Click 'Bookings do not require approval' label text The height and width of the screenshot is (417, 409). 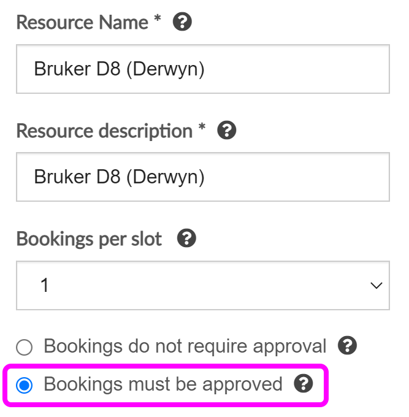pos(185,346)
